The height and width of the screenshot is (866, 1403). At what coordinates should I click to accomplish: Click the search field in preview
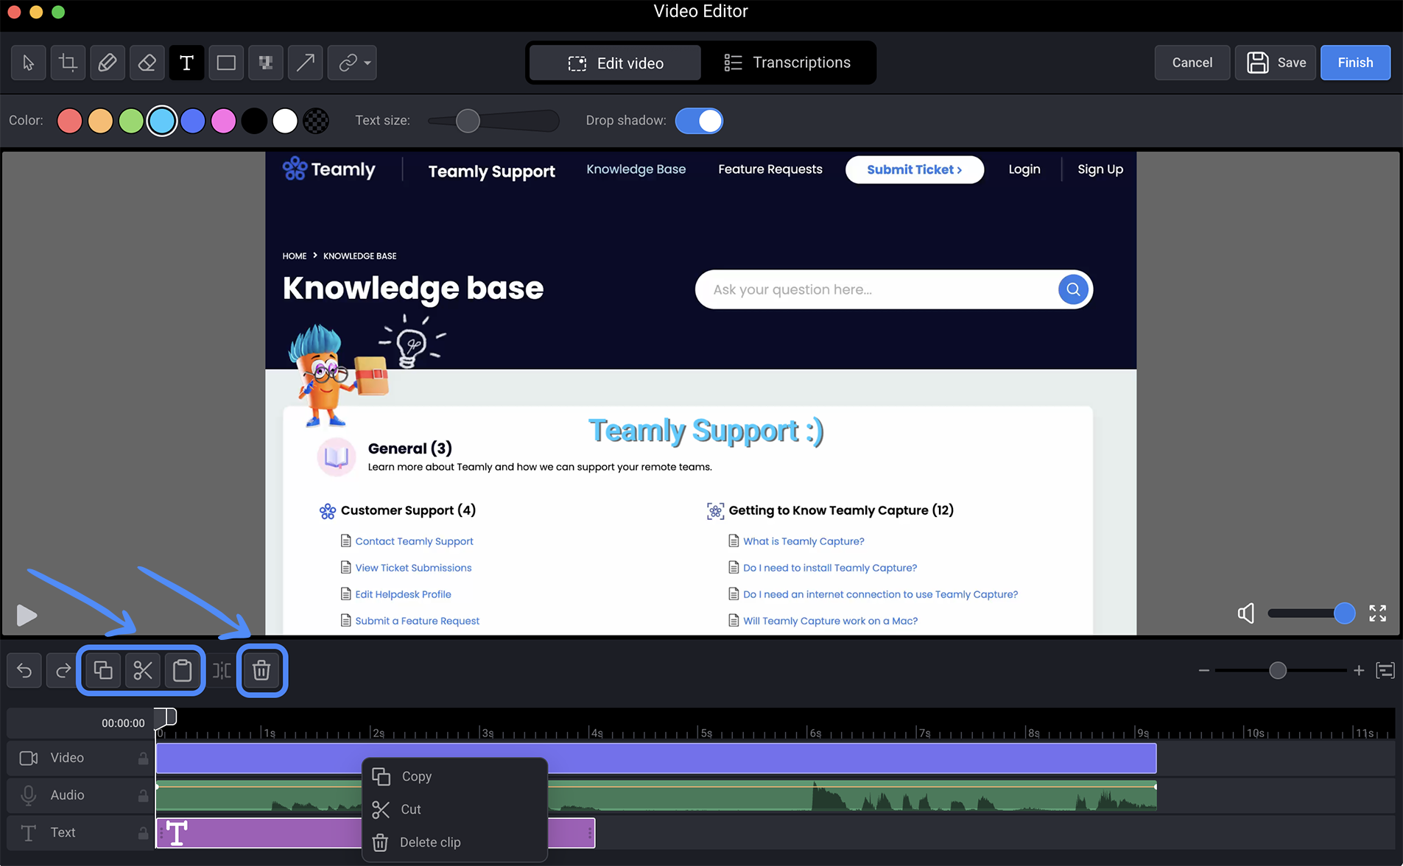point(893,289)
